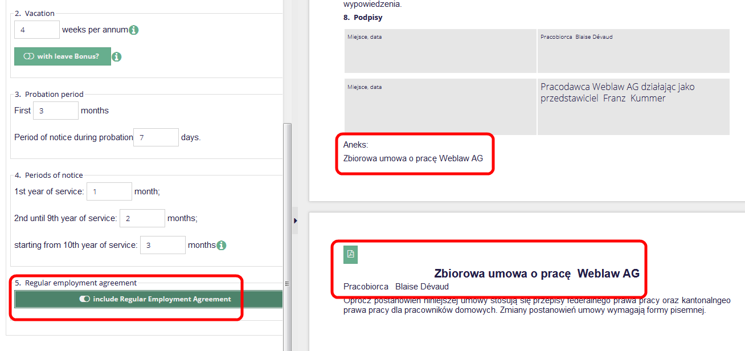Screen dimensions: 745x351
Task: Click the panel divider grip handle
Action: [287, 283]
